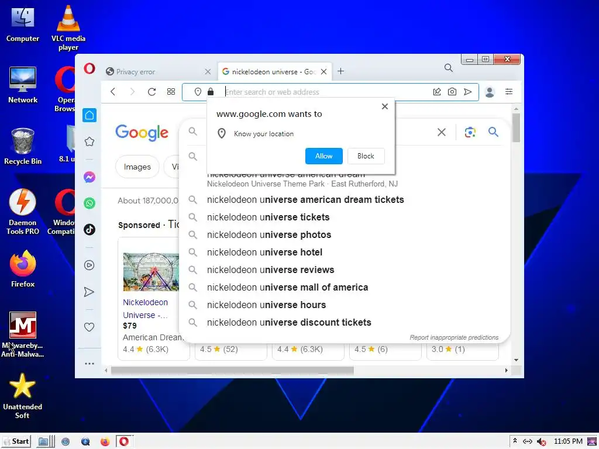599x449 pixels.
Task: Reload the page with the refresh icon
Action: (x=152, y=92)
